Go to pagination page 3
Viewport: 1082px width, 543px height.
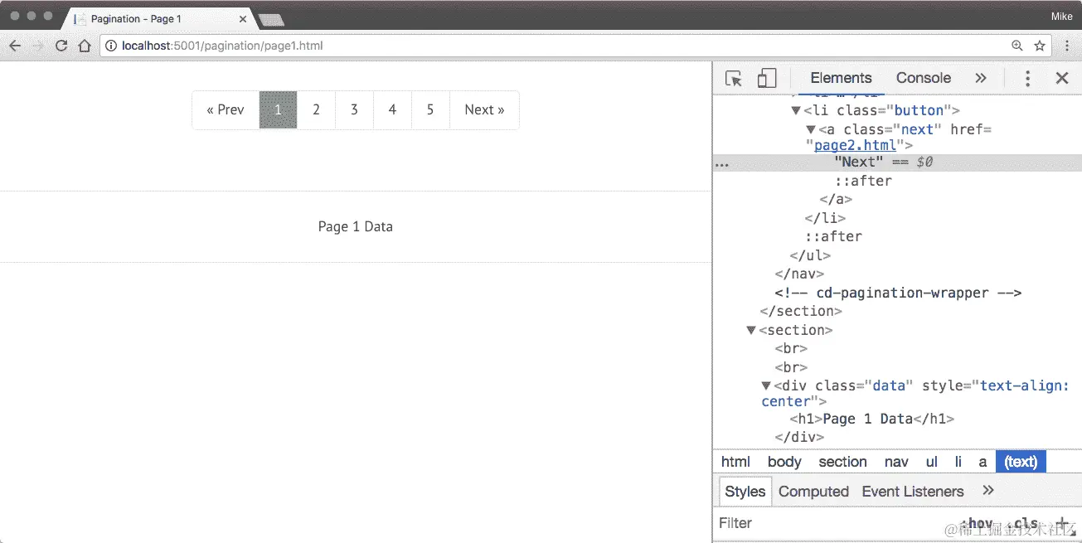pyautogui.click(x=354, y=109)
